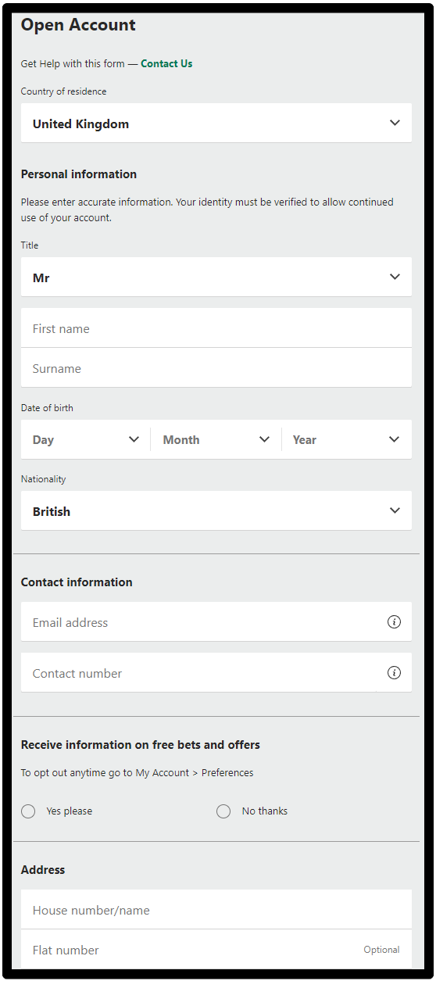Click the Surname field

coord(216,367)
